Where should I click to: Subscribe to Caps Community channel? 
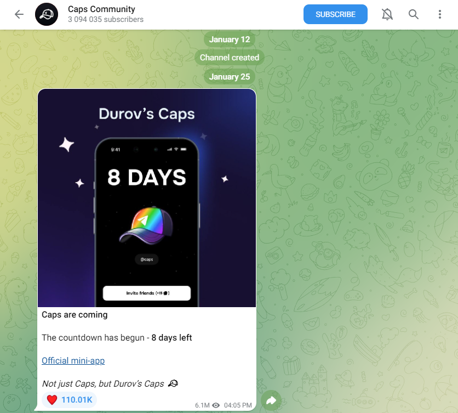tap(335, 14)
